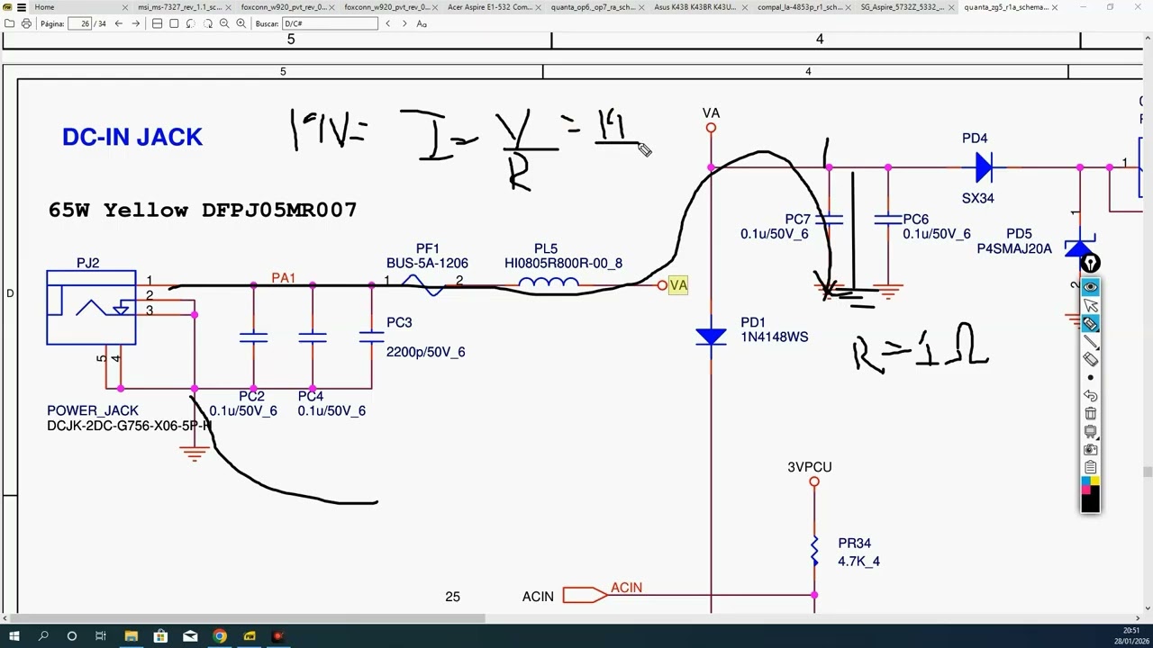Select the fit-width page view icon
1153x648 pixels.
tap(157, 23)
